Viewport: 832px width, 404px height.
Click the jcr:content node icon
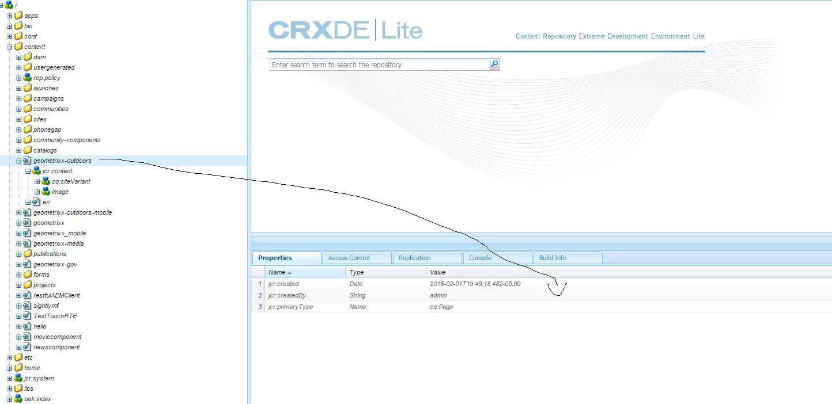(x=37, y=171)
